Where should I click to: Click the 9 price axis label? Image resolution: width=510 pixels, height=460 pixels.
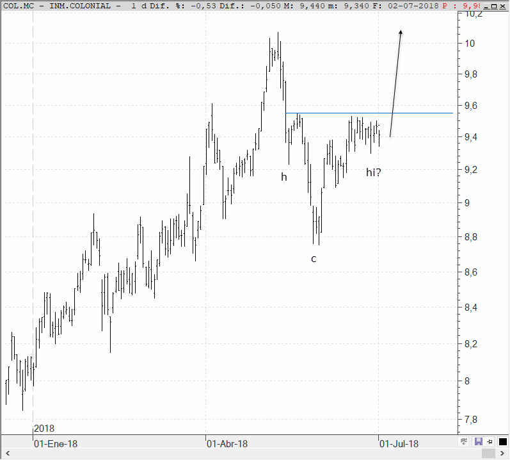[x=467, y=203]
